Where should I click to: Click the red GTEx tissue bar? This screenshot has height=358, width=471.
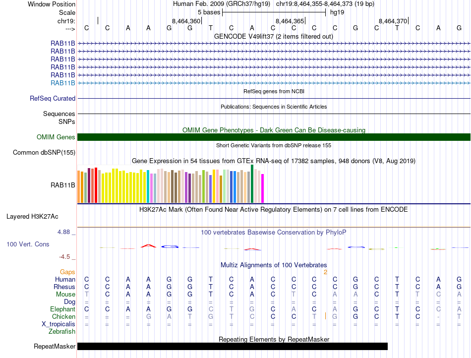click(x=96, y=185)
